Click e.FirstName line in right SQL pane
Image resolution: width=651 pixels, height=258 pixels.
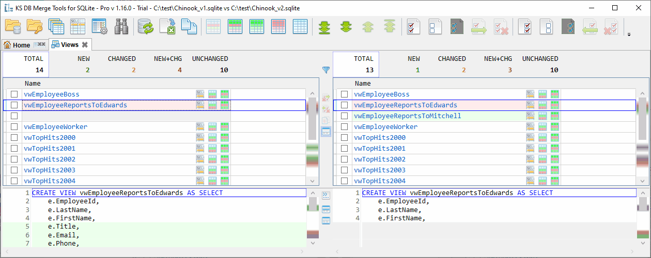coord(401,218)
